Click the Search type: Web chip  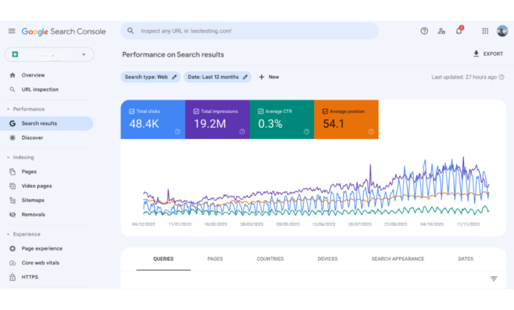tap(151, 77)
